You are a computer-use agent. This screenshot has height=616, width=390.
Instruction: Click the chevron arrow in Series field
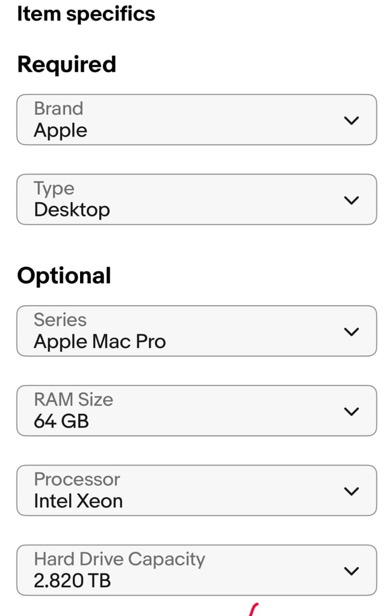pos(351,331)
